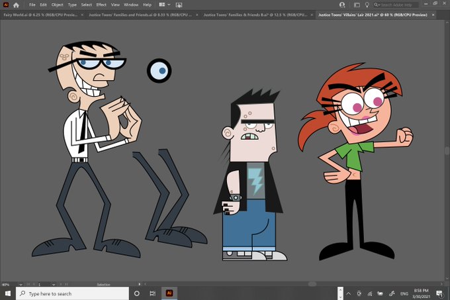The image size is (450, 300).
Task: Open the Action Center notifications icon
Action: point(439,293)
